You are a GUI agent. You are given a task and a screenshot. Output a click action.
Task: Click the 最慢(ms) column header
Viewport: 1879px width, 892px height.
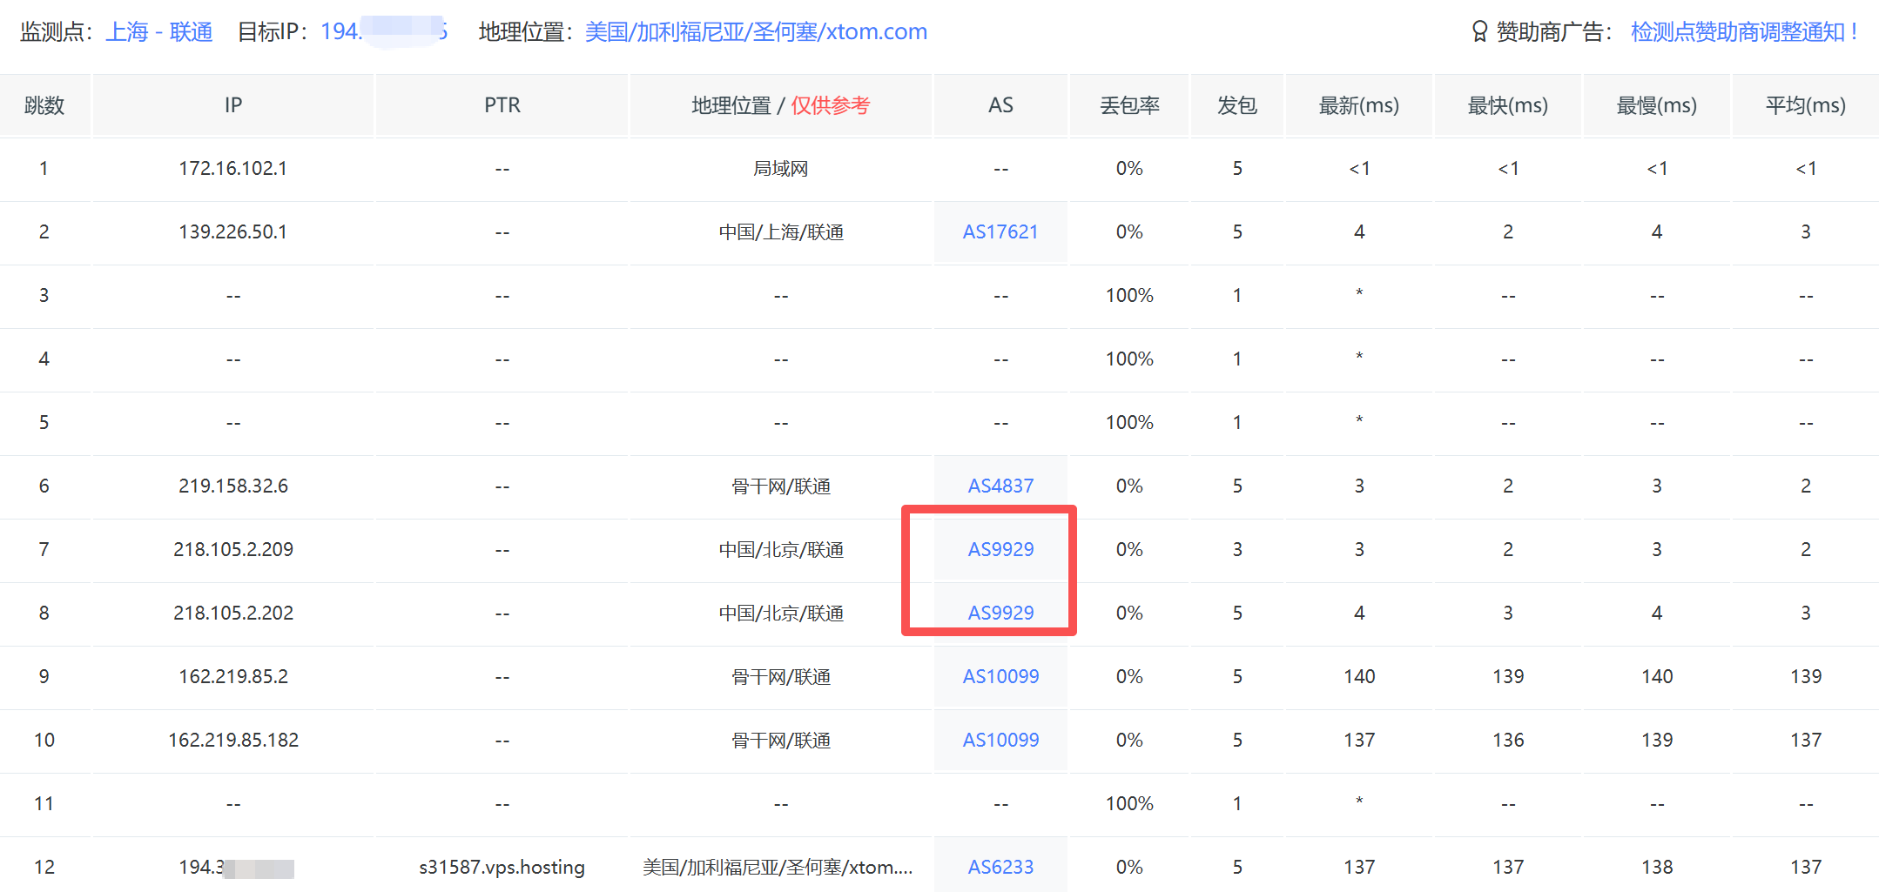pos(1657,105)
